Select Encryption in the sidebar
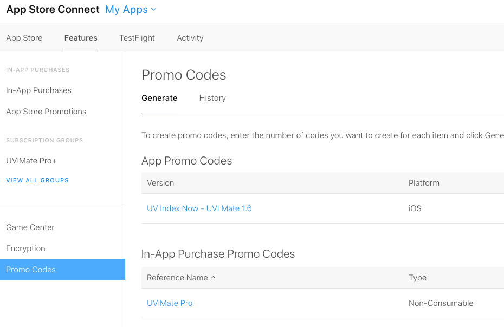 click(x=25, y=248)
